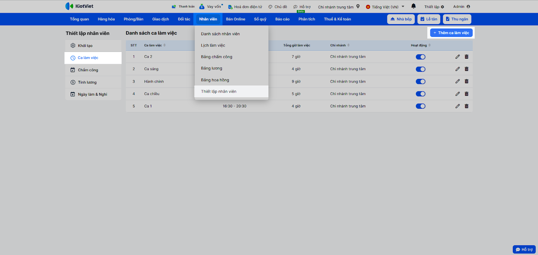
Task: Edit shift Ca 1 with pencil icon
Action: [458, 106]
